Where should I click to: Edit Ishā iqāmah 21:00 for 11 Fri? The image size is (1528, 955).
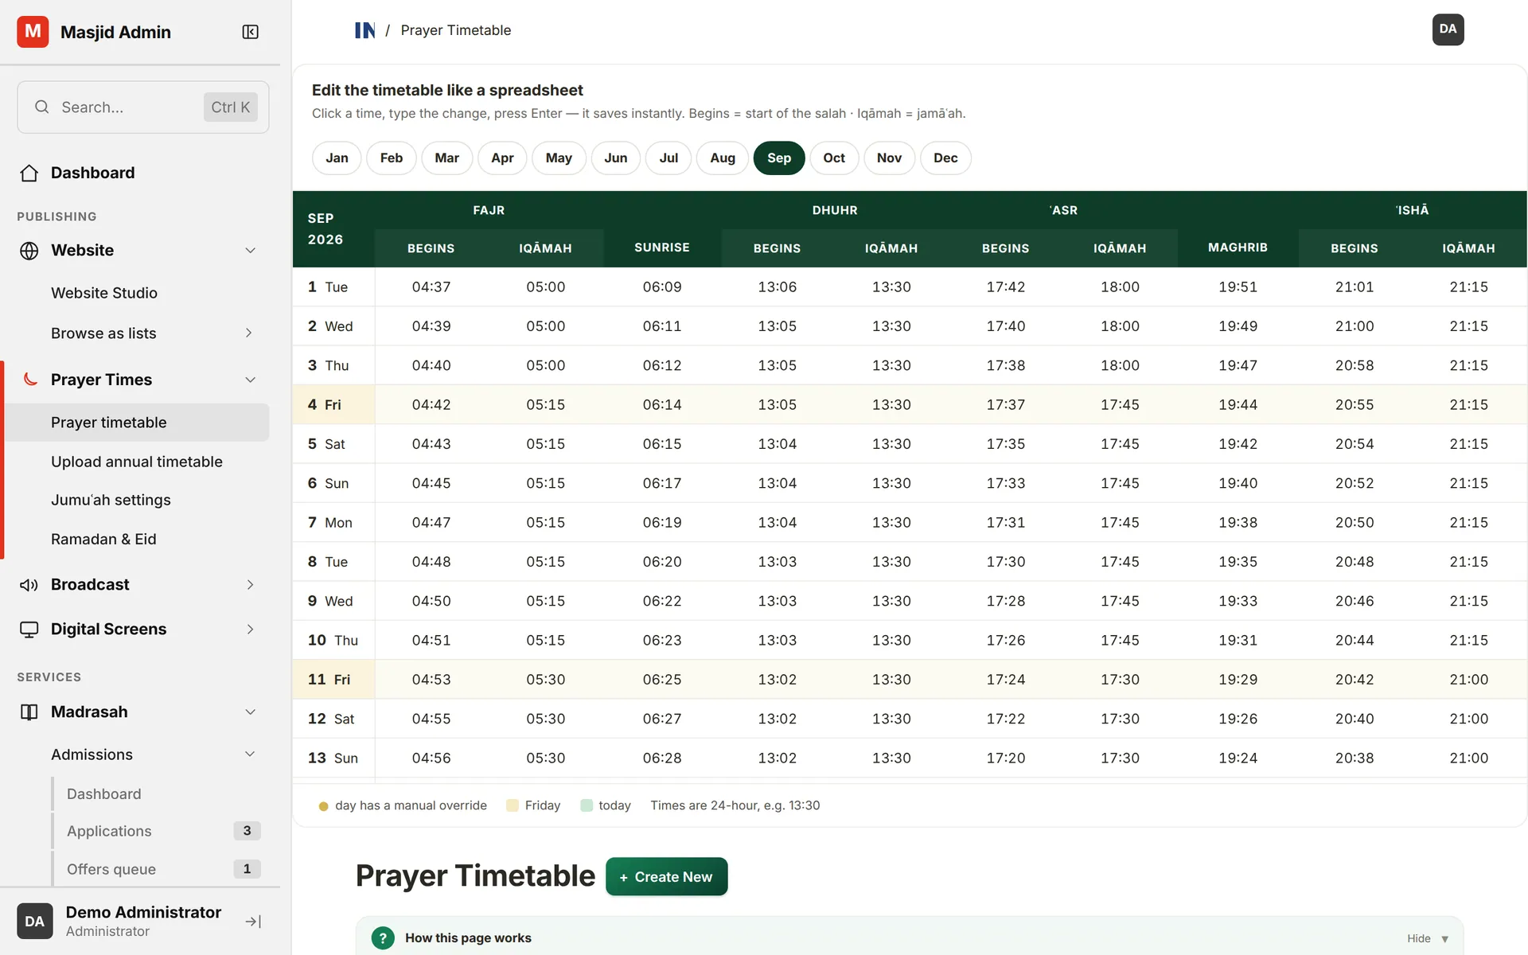coord(1468,680)
